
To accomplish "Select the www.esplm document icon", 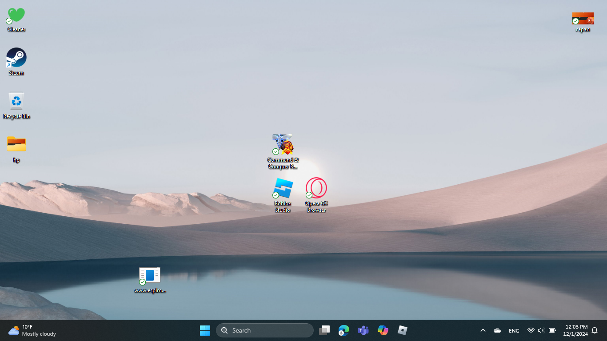I will 150,275.
